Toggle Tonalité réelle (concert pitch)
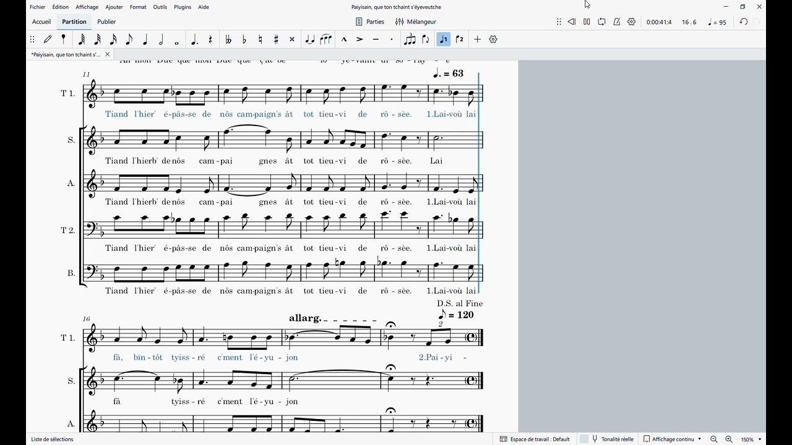The width and height of the screenshot is (792, 445). 607,439
